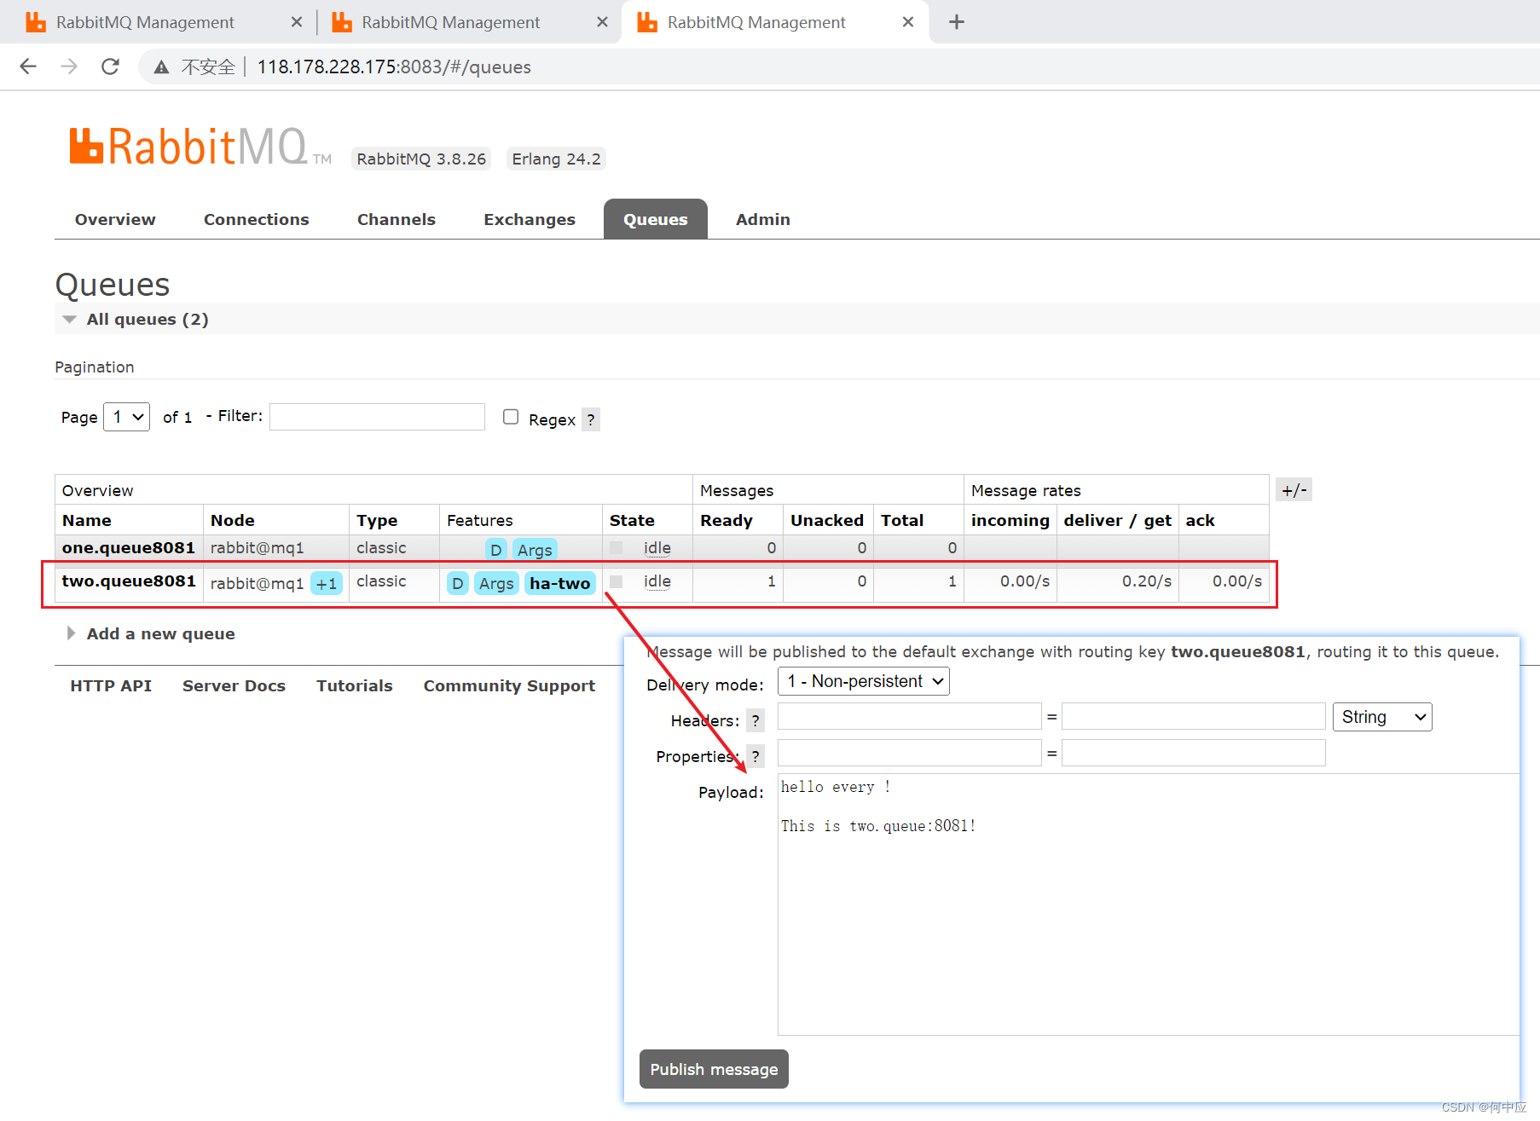
Task: Close the second RabbitMQ Management tab
Action: (x=602, y=22)
